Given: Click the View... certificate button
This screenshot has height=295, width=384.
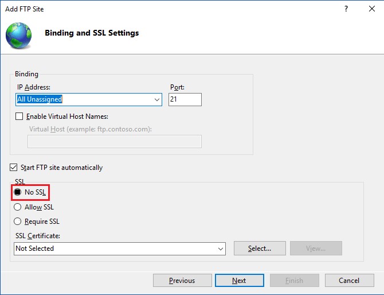Looking at the screenshot, I should [316, 248].
